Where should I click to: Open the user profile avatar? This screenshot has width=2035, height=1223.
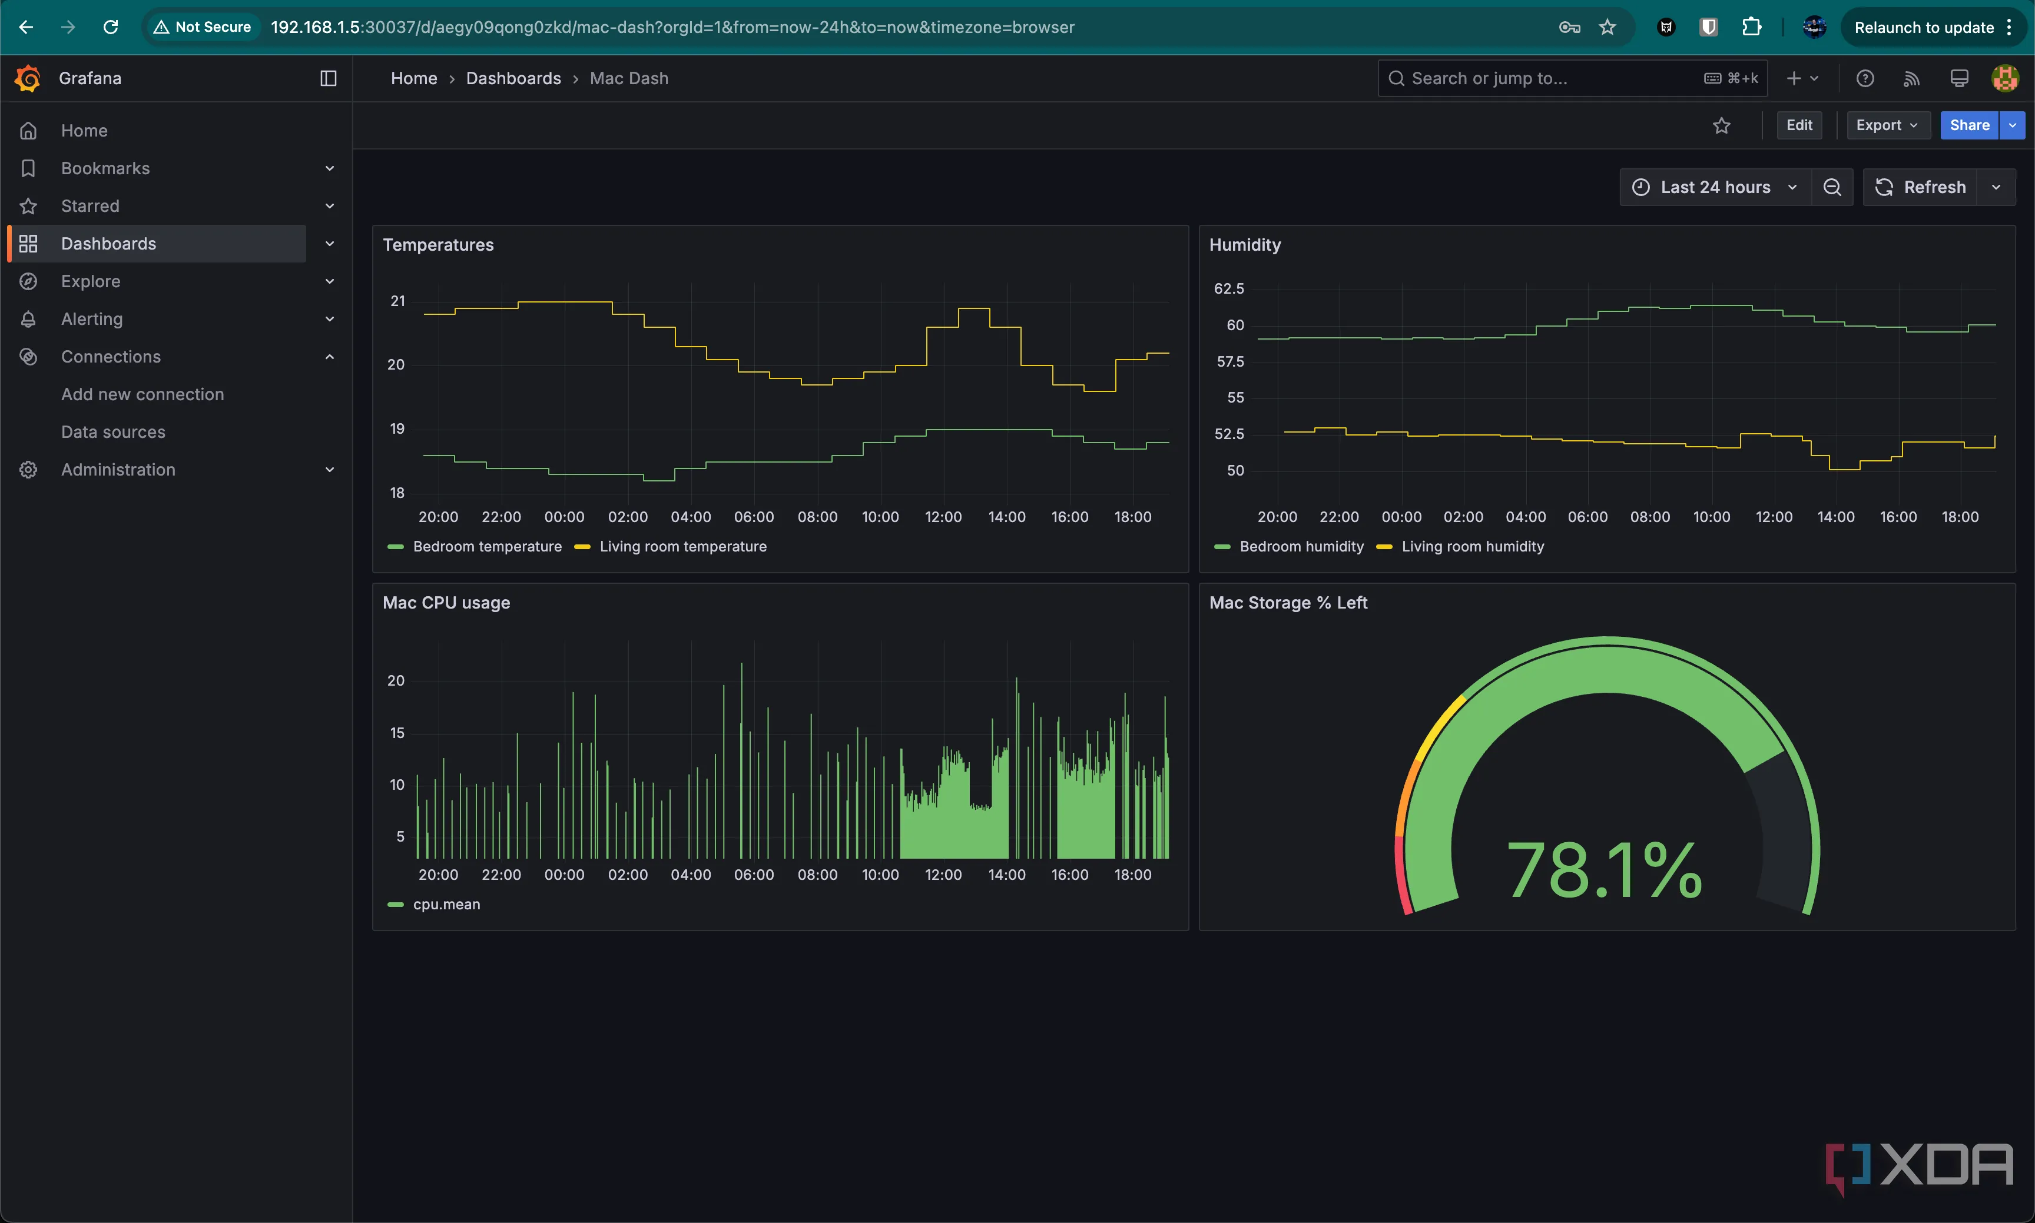coord(2004,78)
